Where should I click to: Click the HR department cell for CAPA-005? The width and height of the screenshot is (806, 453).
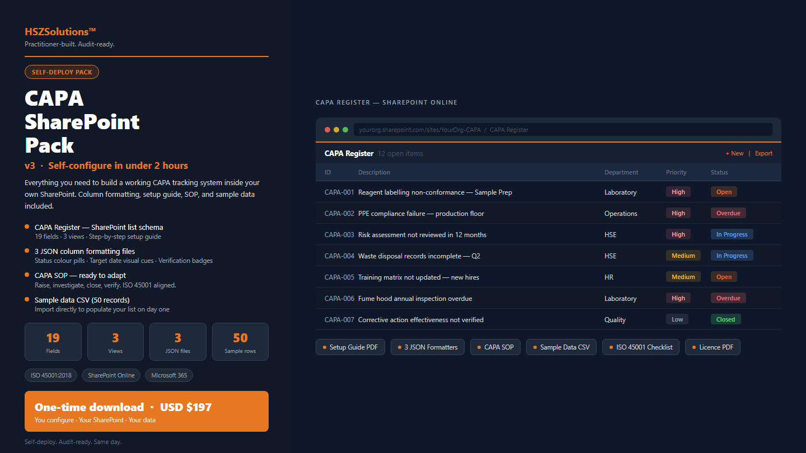[610, 277]
